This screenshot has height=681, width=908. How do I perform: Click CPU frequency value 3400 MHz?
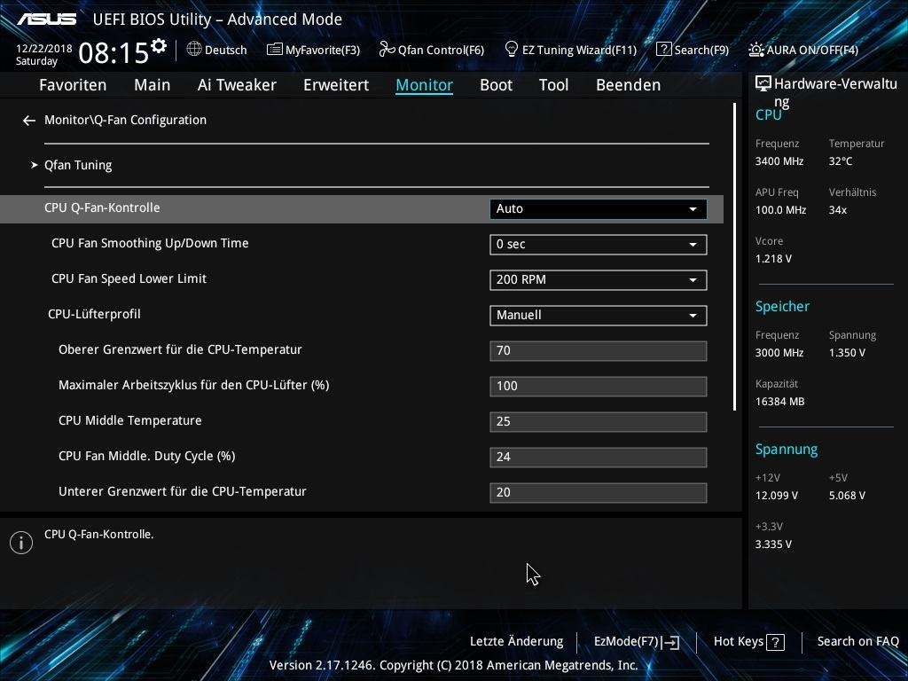779,161
